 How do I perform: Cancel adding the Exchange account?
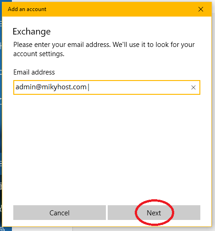(60, 213)
